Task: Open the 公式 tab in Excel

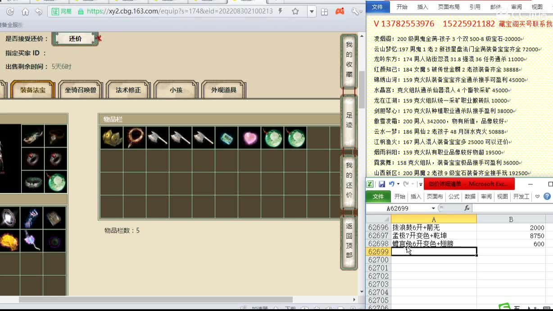Action: (453, 197)
